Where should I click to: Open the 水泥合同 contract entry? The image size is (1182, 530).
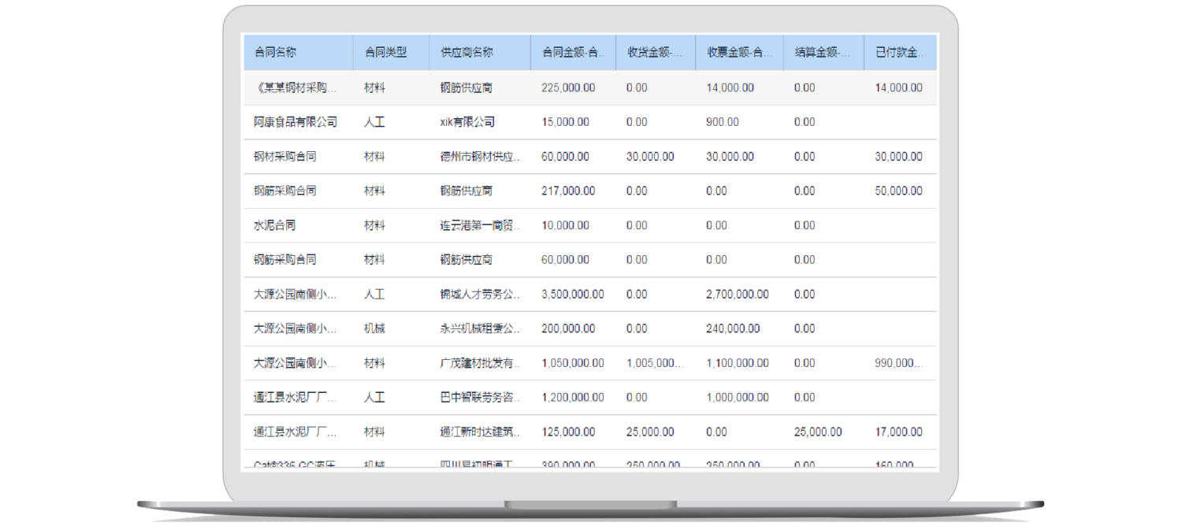click(x=275, y=225)
